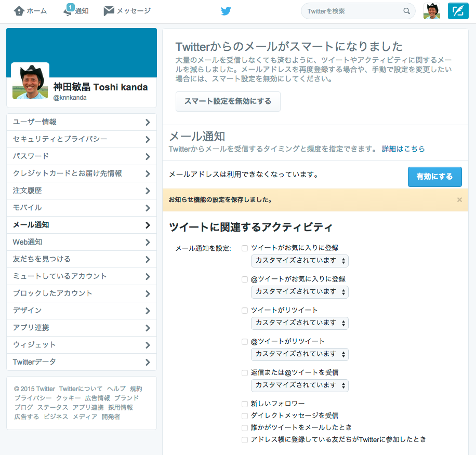This screenshot has height=455, width=476.
Task: Open the ステータス footer link
Action: pyautogui.click(x=53, y=407)
